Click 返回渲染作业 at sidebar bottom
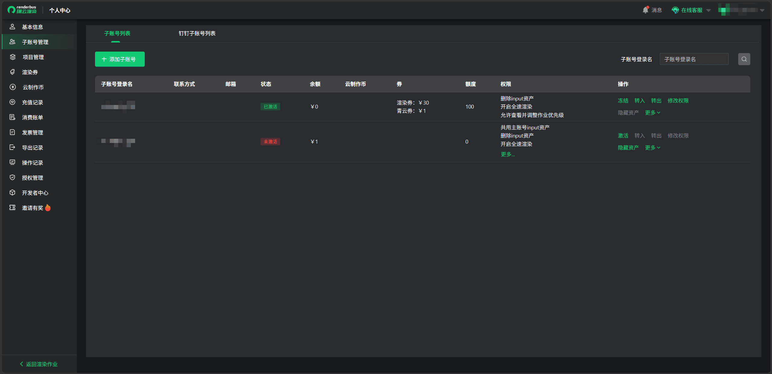772x374 pixels. coord(39,364)
